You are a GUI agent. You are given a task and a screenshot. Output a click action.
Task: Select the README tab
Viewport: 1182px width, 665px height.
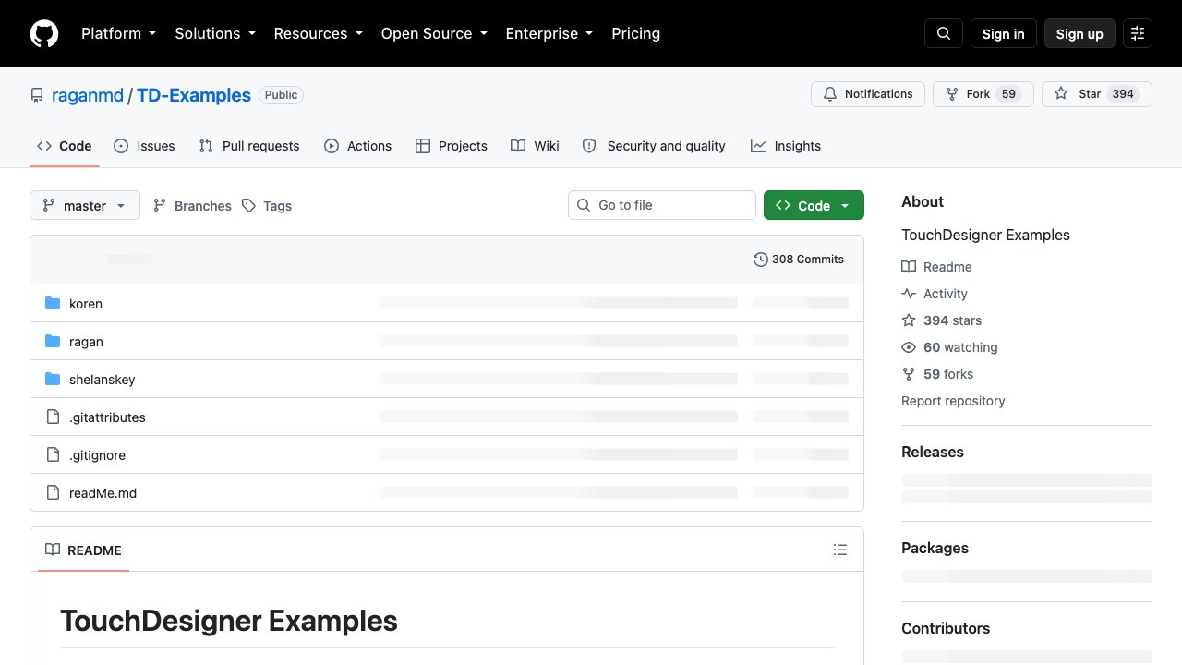pos(83,550)
